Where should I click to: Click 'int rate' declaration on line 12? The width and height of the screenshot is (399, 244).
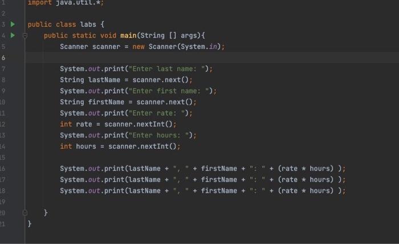coord(76,124)
